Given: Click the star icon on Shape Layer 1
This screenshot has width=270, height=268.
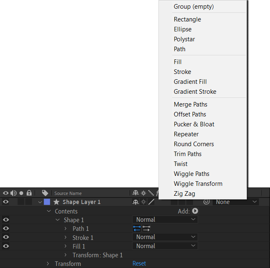Looking at the screenshot, I should pyautogui.click(x=56, y=202).
